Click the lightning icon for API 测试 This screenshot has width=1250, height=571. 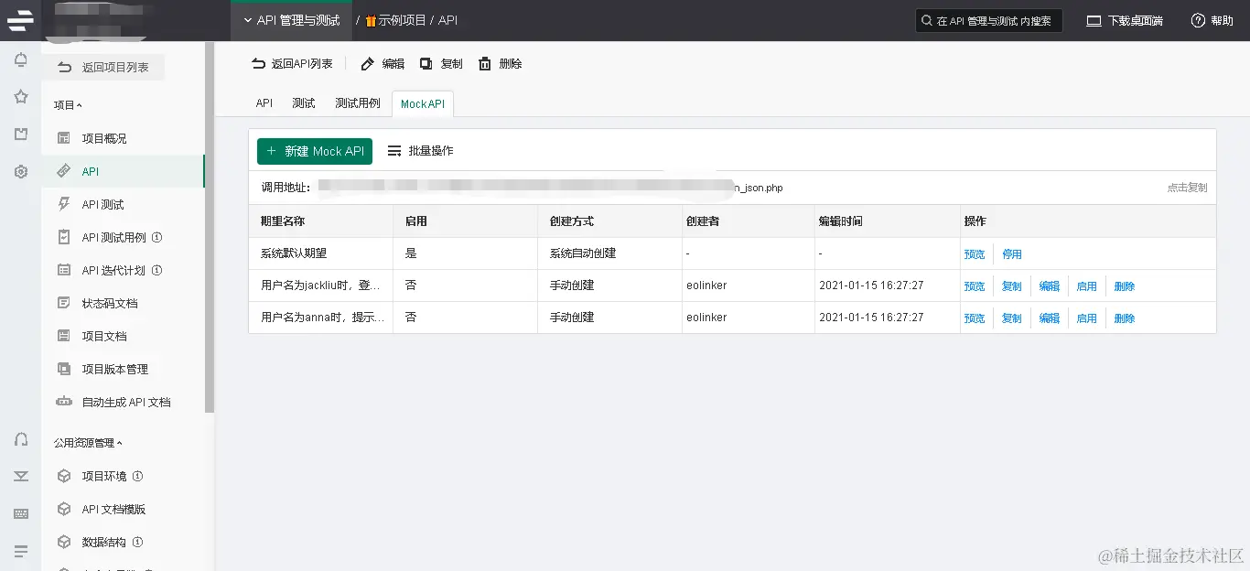[64, 204]
